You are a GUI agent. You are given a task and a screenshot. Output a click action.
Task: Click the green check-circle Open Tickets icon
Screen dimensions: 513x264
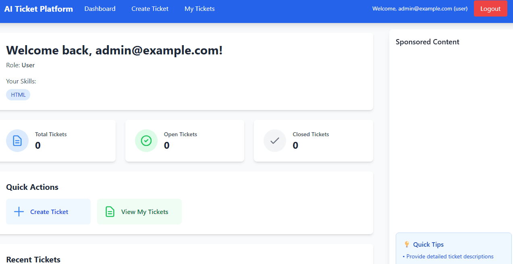point(146,141)
